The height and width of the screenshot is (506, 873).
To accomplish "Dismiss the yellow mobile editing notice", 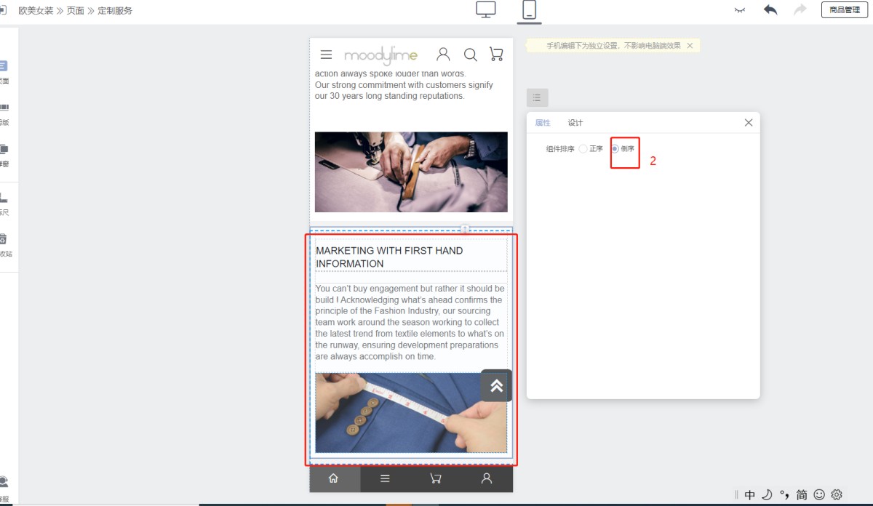I will [690, 46].
